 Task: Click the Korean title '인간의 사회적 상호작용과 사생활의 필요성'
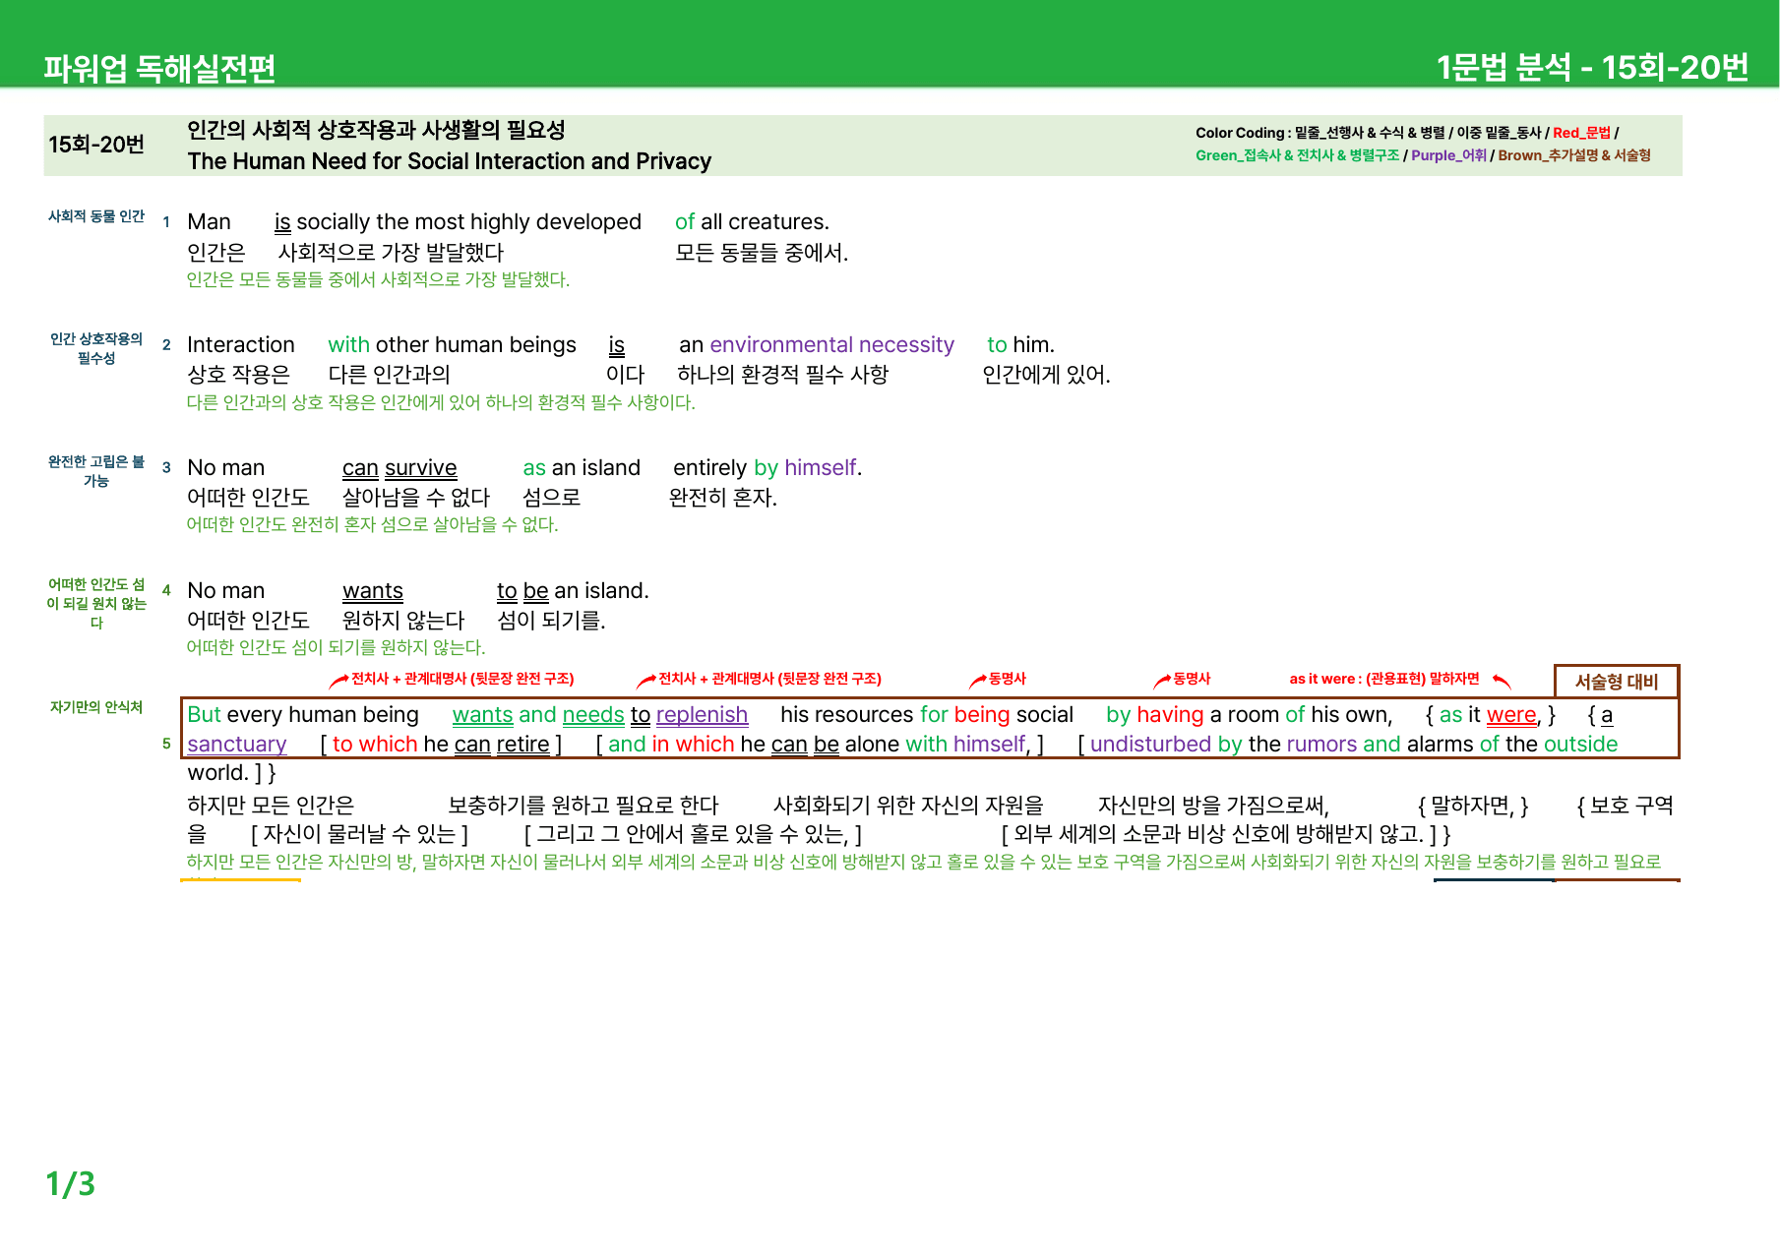[x=376, y=130]
